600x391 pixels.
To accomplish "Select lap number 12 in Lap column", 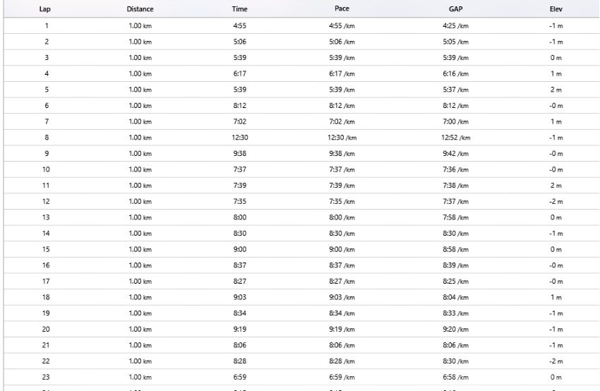I will coord(47,202).
